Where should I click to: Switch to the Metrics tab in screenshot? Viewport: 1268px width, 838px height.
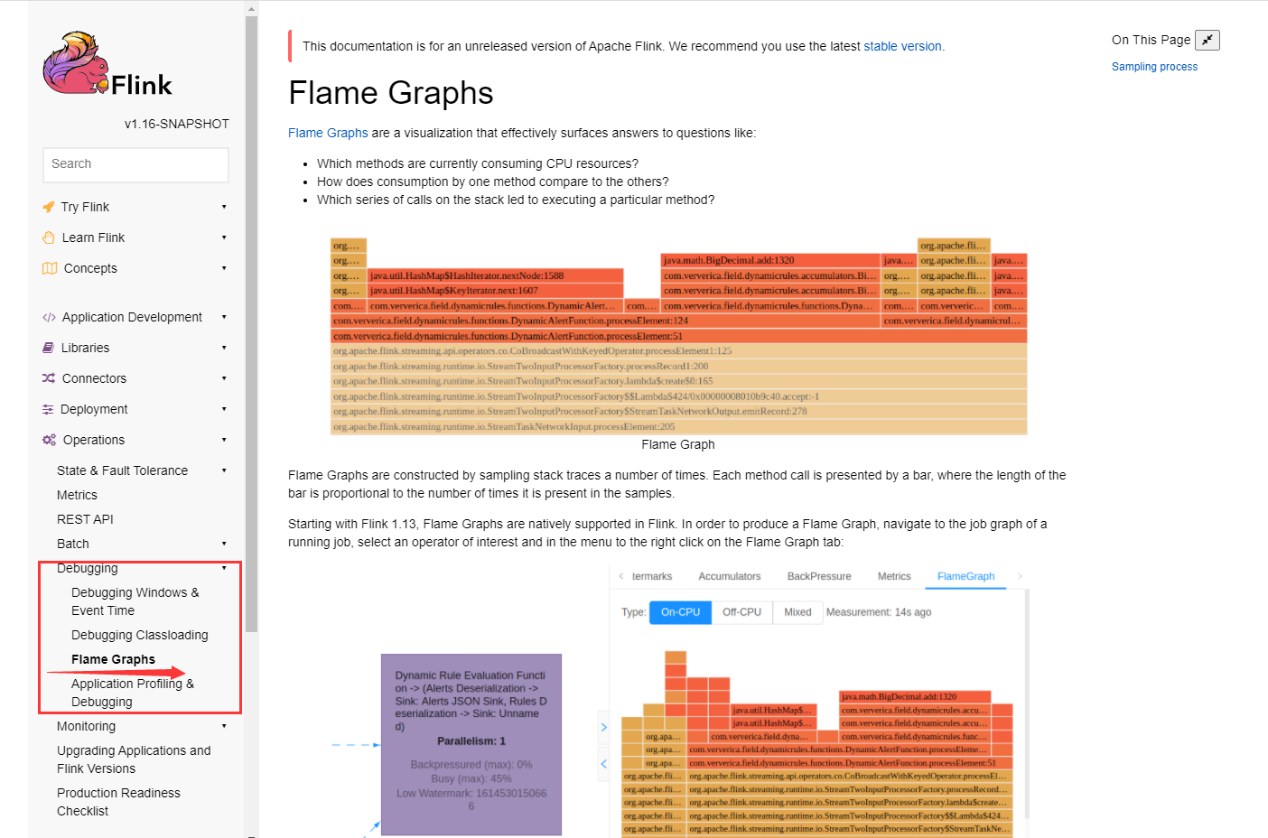pos(894,576)
